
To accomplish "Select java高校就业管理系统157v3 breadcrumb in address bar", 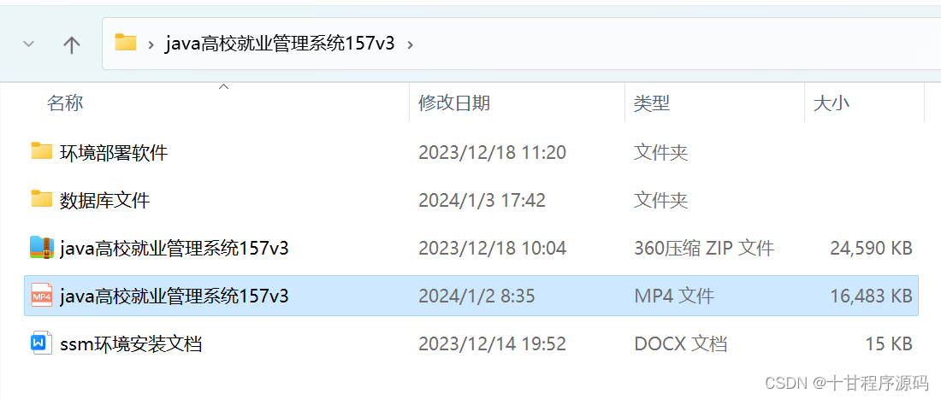I will [x=280, y=43].
